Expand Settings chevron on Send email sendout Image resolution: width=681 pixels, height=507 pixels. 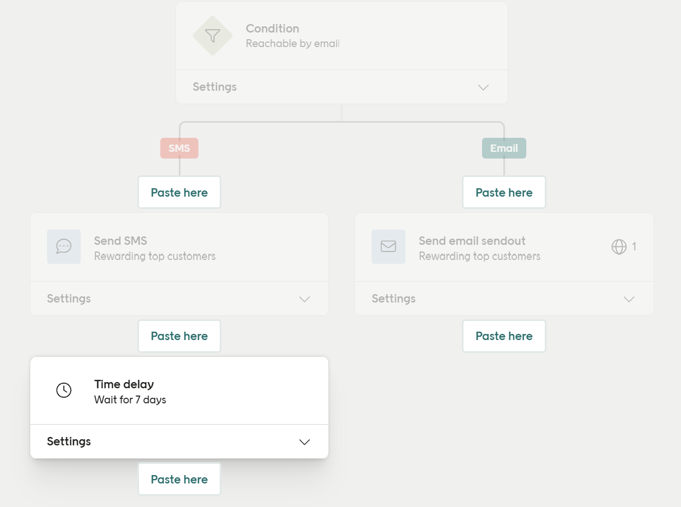[629, 299]
